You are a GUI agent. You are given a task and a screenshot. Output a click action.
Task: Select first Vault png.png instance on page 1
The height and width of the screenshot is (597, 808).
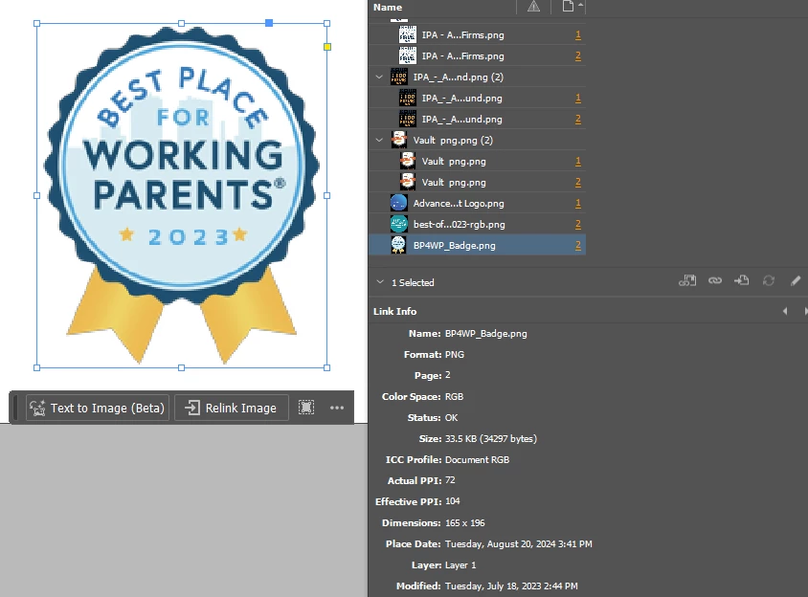coord(477,162)
